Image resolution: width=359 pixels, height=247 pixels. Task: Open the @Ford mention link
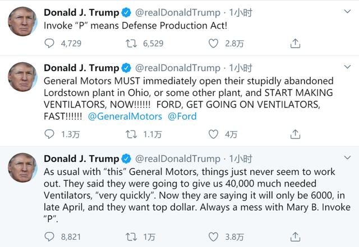(x=182, y=116)
